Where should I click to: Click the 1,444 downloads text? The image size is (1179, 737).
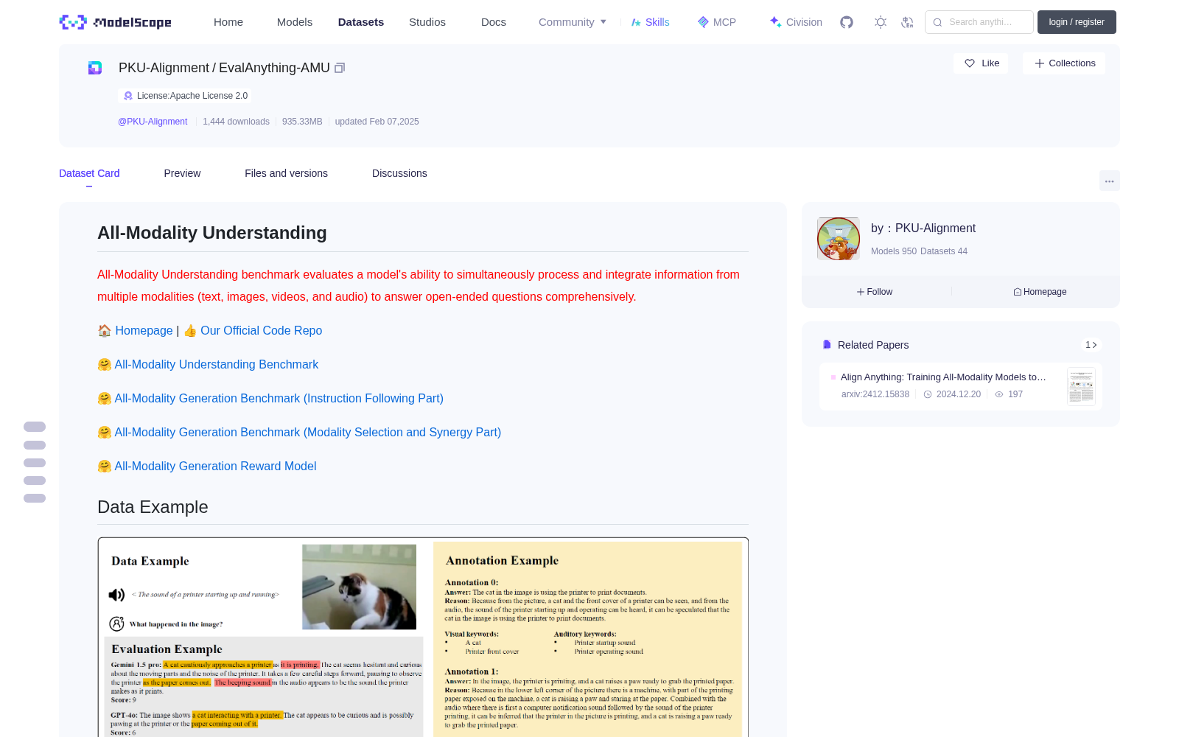(x=236, y=122)
